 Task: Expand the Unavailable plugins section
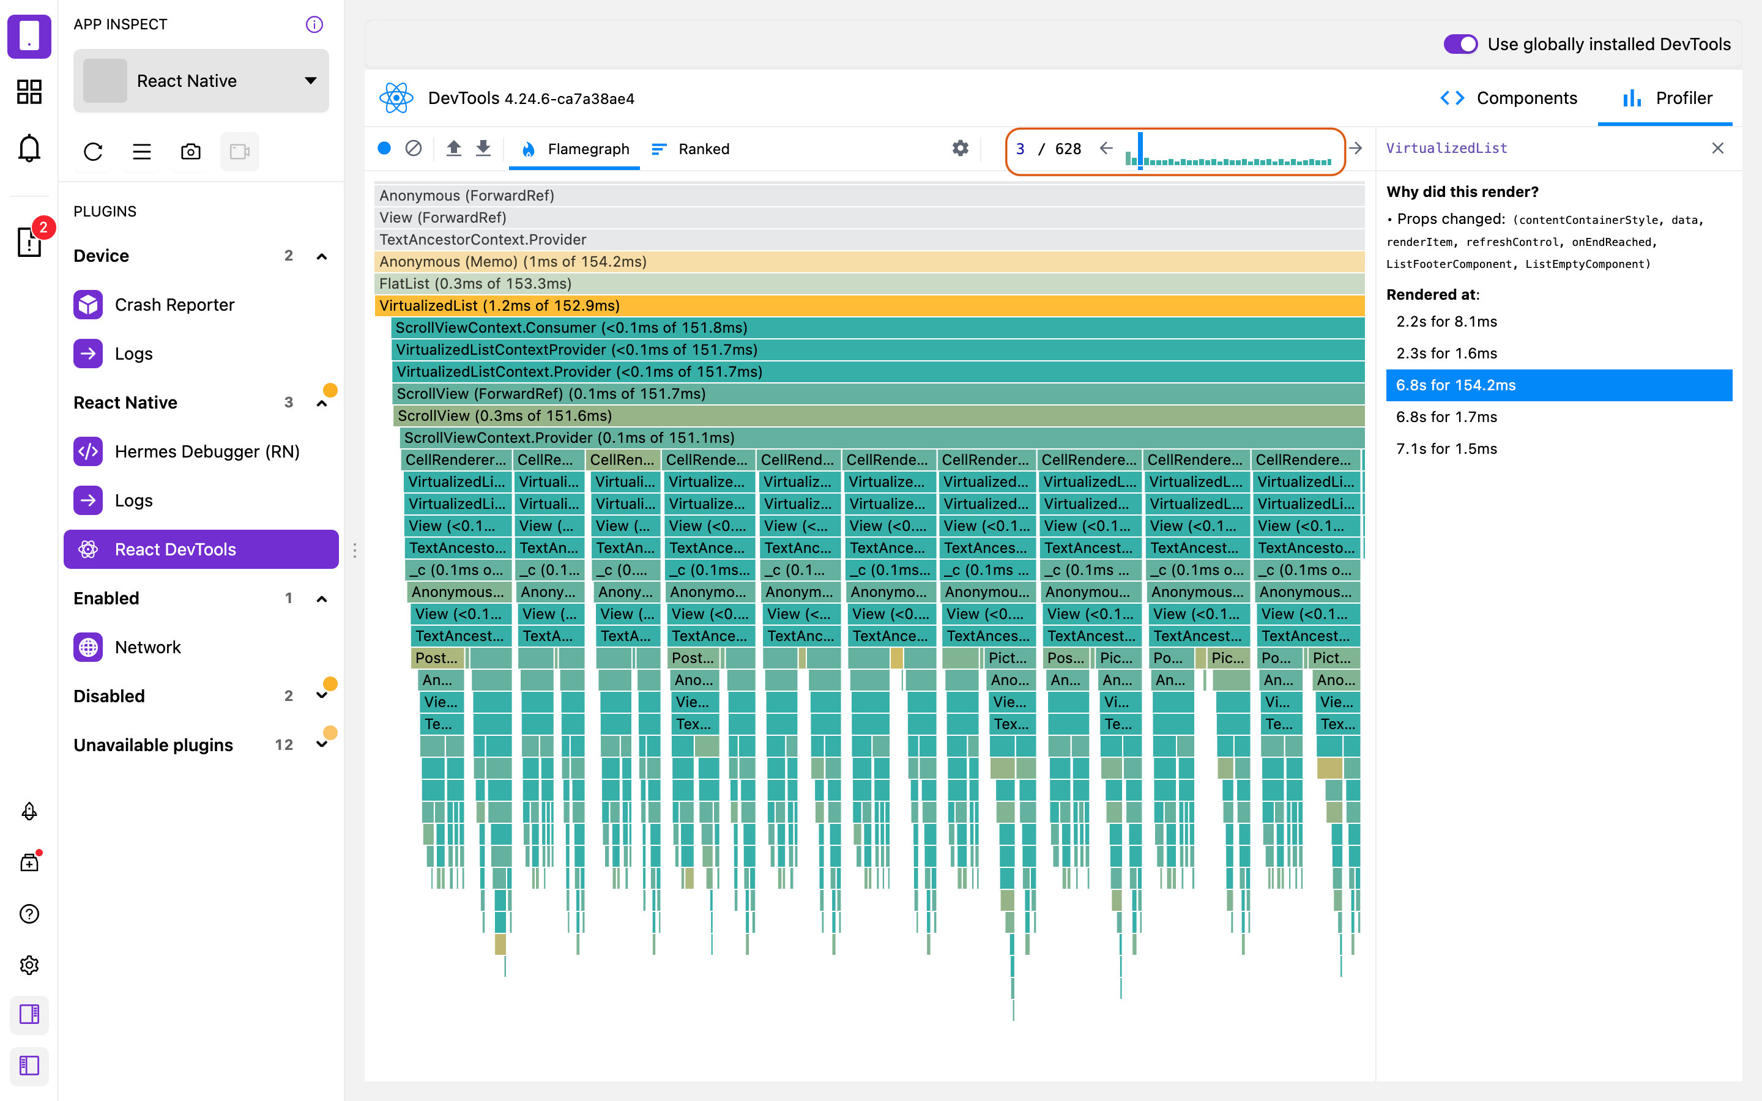point(321,745)
